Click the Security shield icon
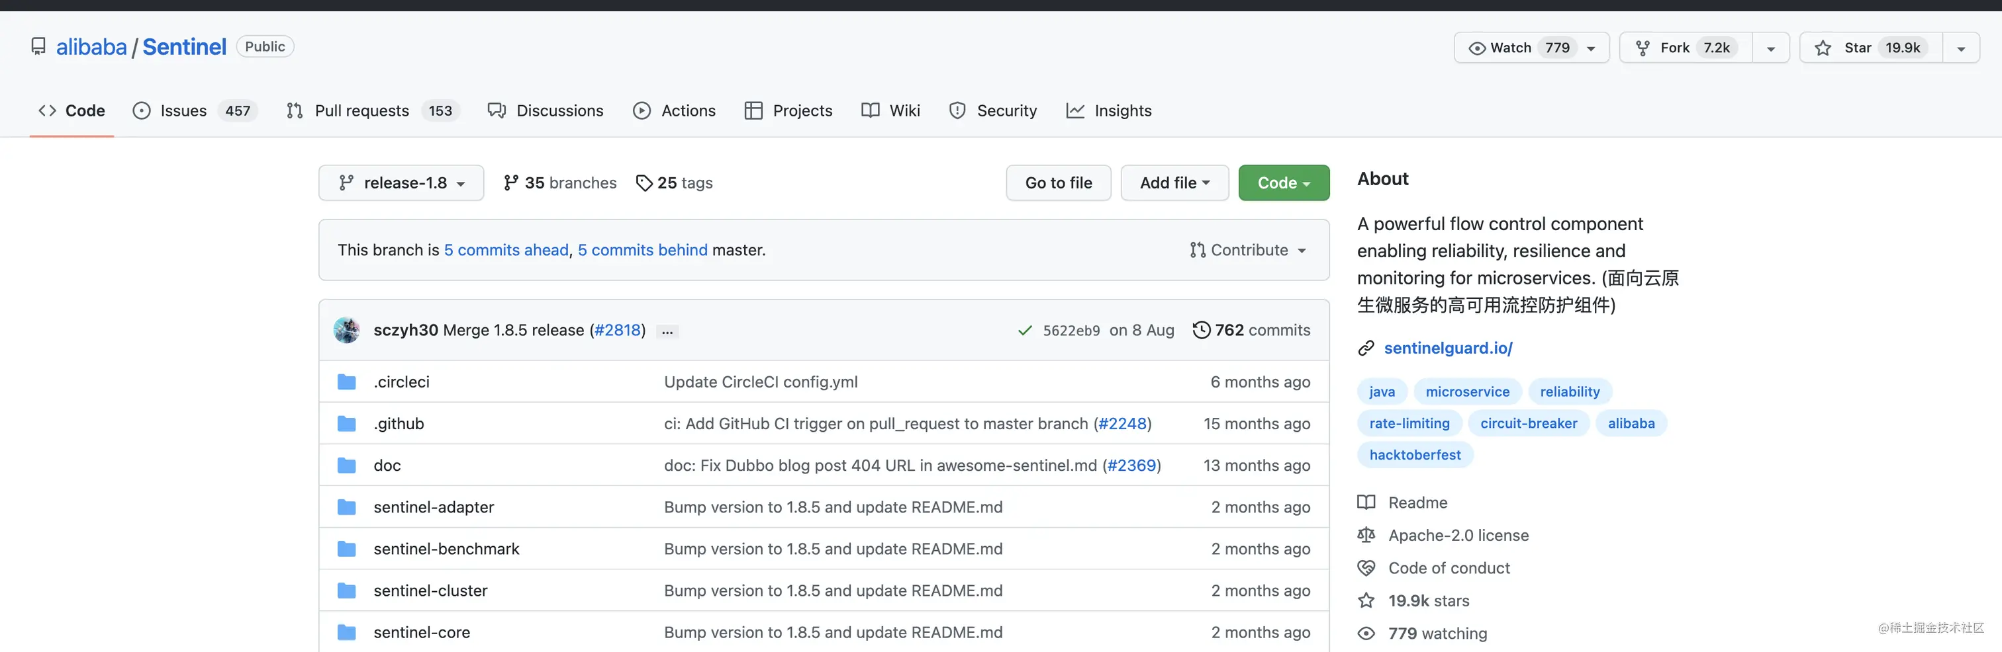 click(x=957, y=110)
